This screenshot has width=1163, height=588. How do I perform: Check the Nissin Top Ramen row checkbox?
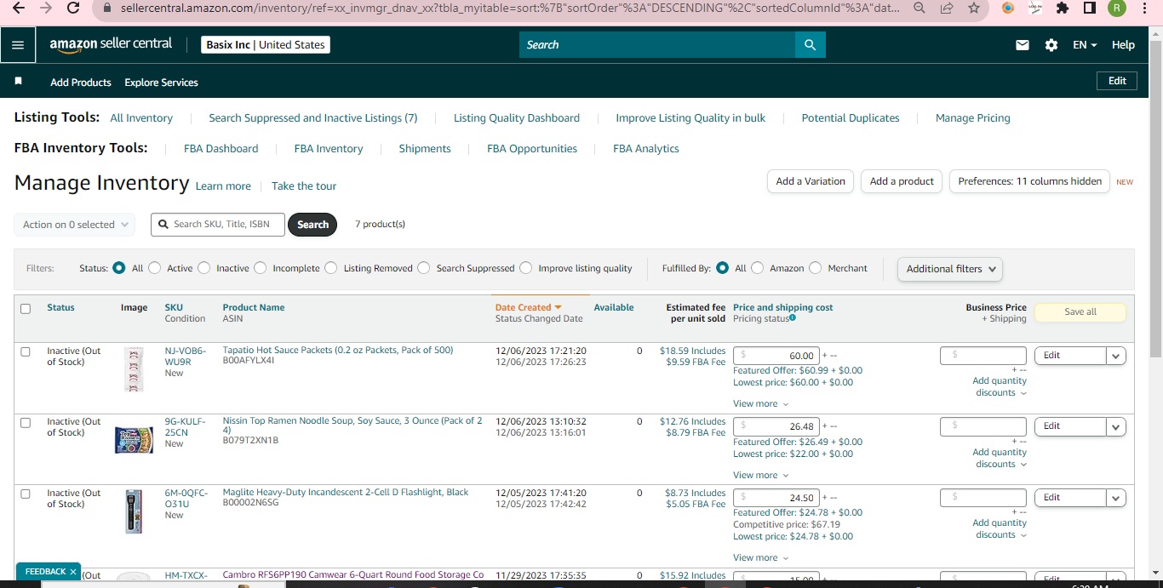tap(26, 423)
